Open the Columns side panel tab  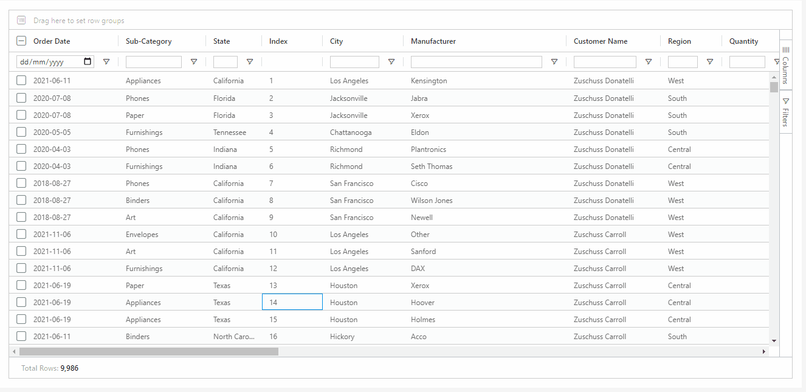pos(785,66)
